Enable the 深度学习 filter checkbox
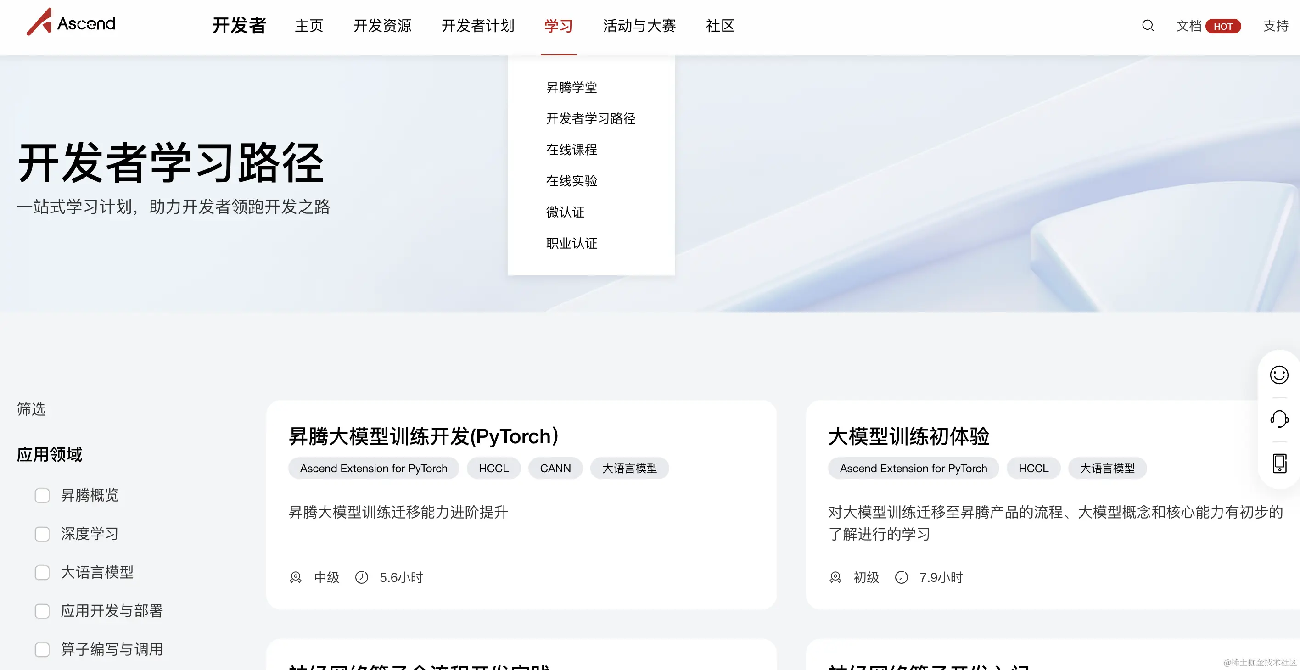1300x670 pixels. pos(42,534)
